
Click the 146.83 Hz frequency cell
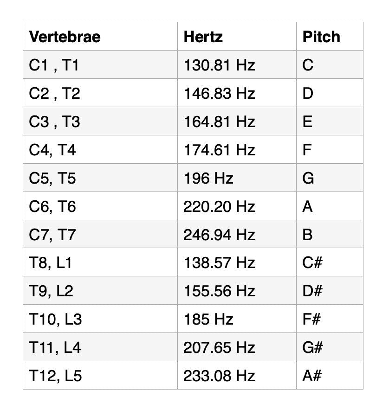coord(237,93)
